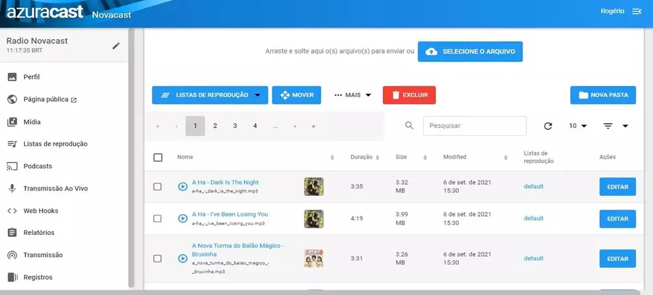Play the A Ha - I've Been Losing You track

[183, 219]
